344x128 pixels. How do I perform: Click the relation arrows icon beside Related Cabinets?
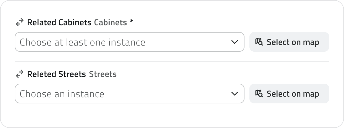tap(20, 22)
